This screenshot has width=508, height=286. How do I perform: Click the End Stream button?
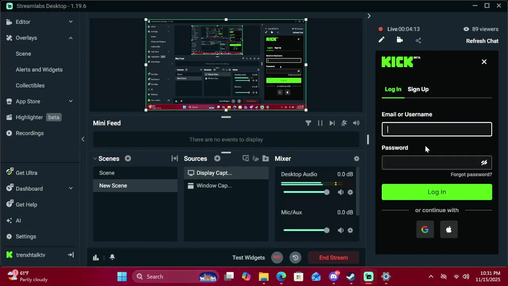click(333, 257)
